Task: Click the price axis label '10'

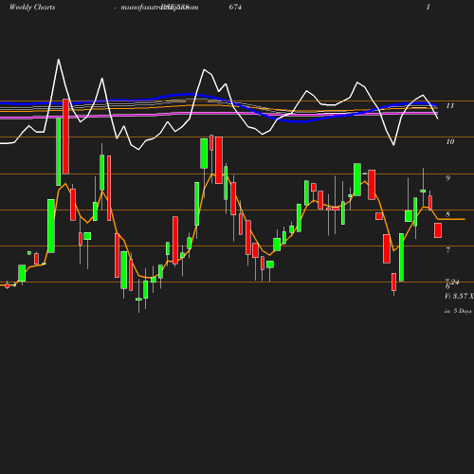Action: click(450, 141)
